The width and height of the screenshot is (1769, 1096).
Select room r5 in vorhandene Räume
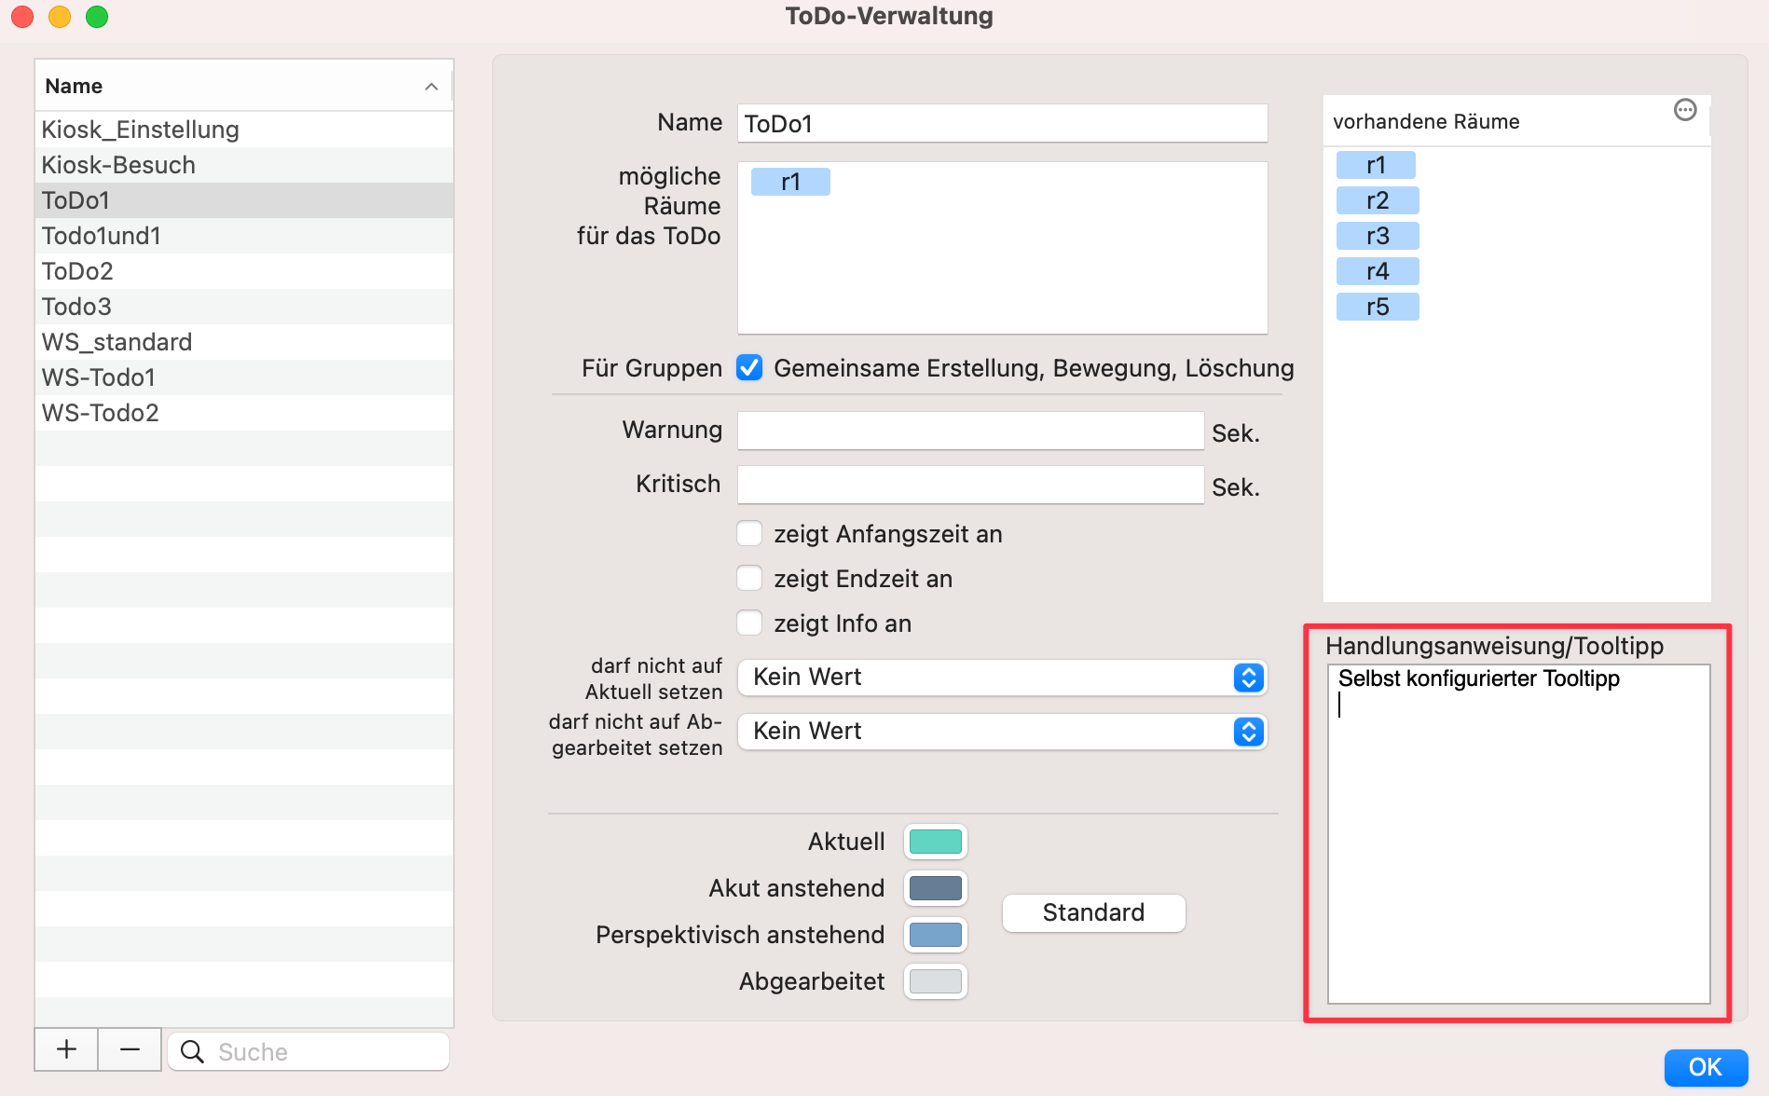tap(1378, 307)
